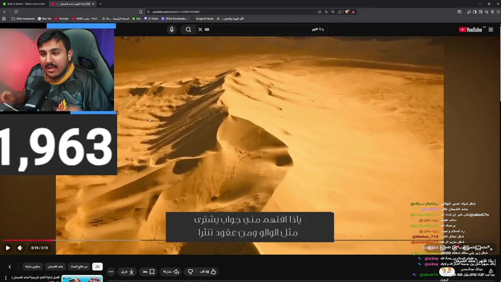
Task: Click the red video progress bar
Action: pos(27,240)
